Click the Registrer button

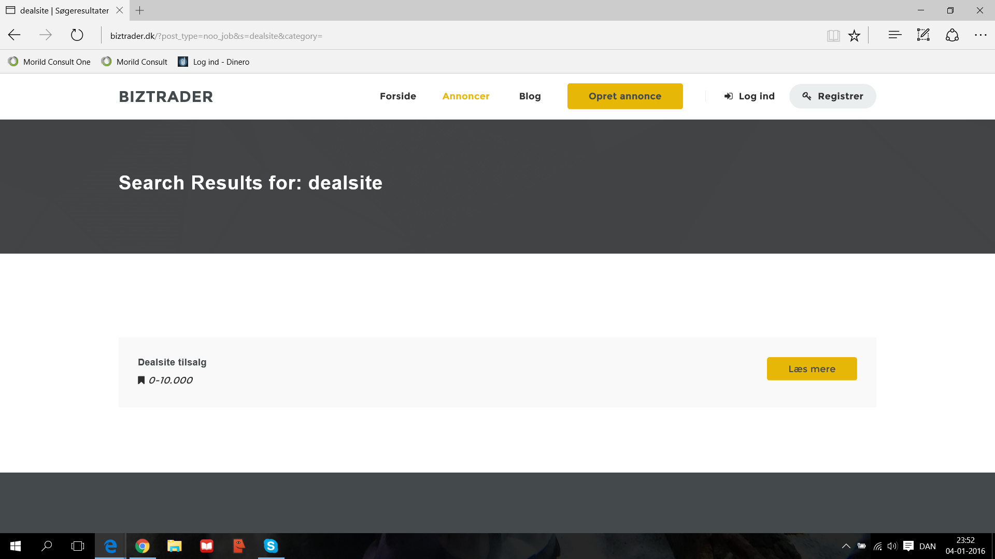[832, 96]
